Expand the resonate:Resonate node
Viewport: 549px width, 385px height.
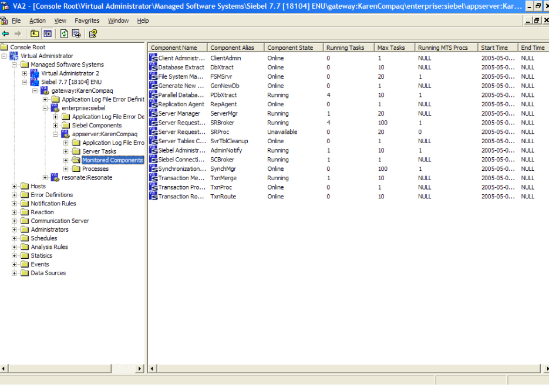pos(45,177)
